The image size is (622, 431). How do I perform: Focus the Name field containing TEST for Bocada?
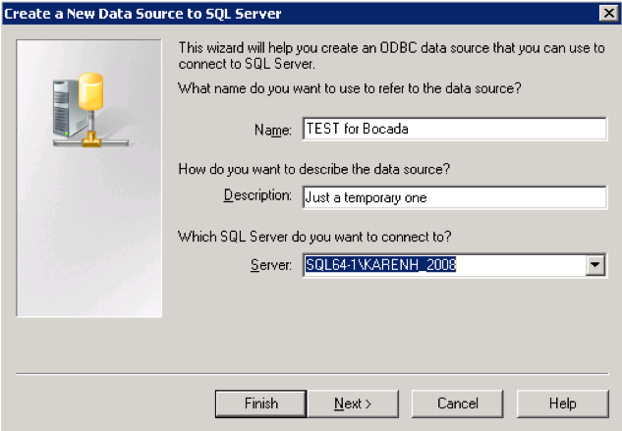coord(455,130)
